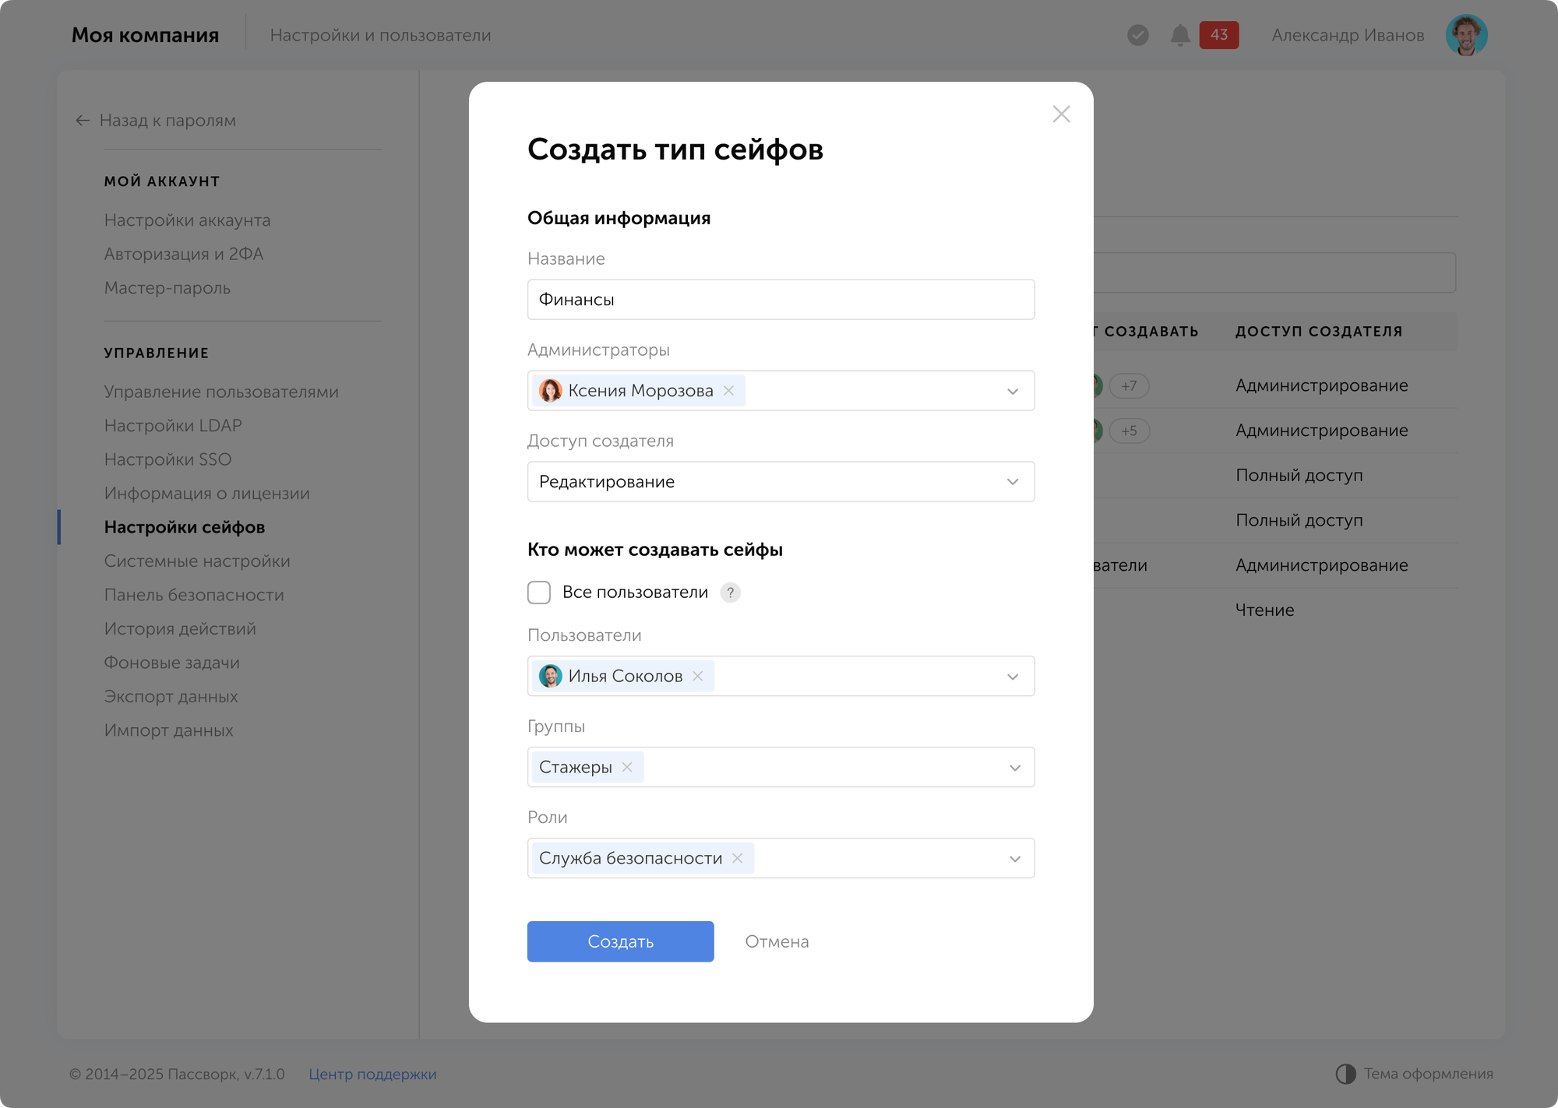The width and height of the screenshot is (1558, 1108).
Task: Click Отмена to cancel
Action: click(x=777, y=941)
